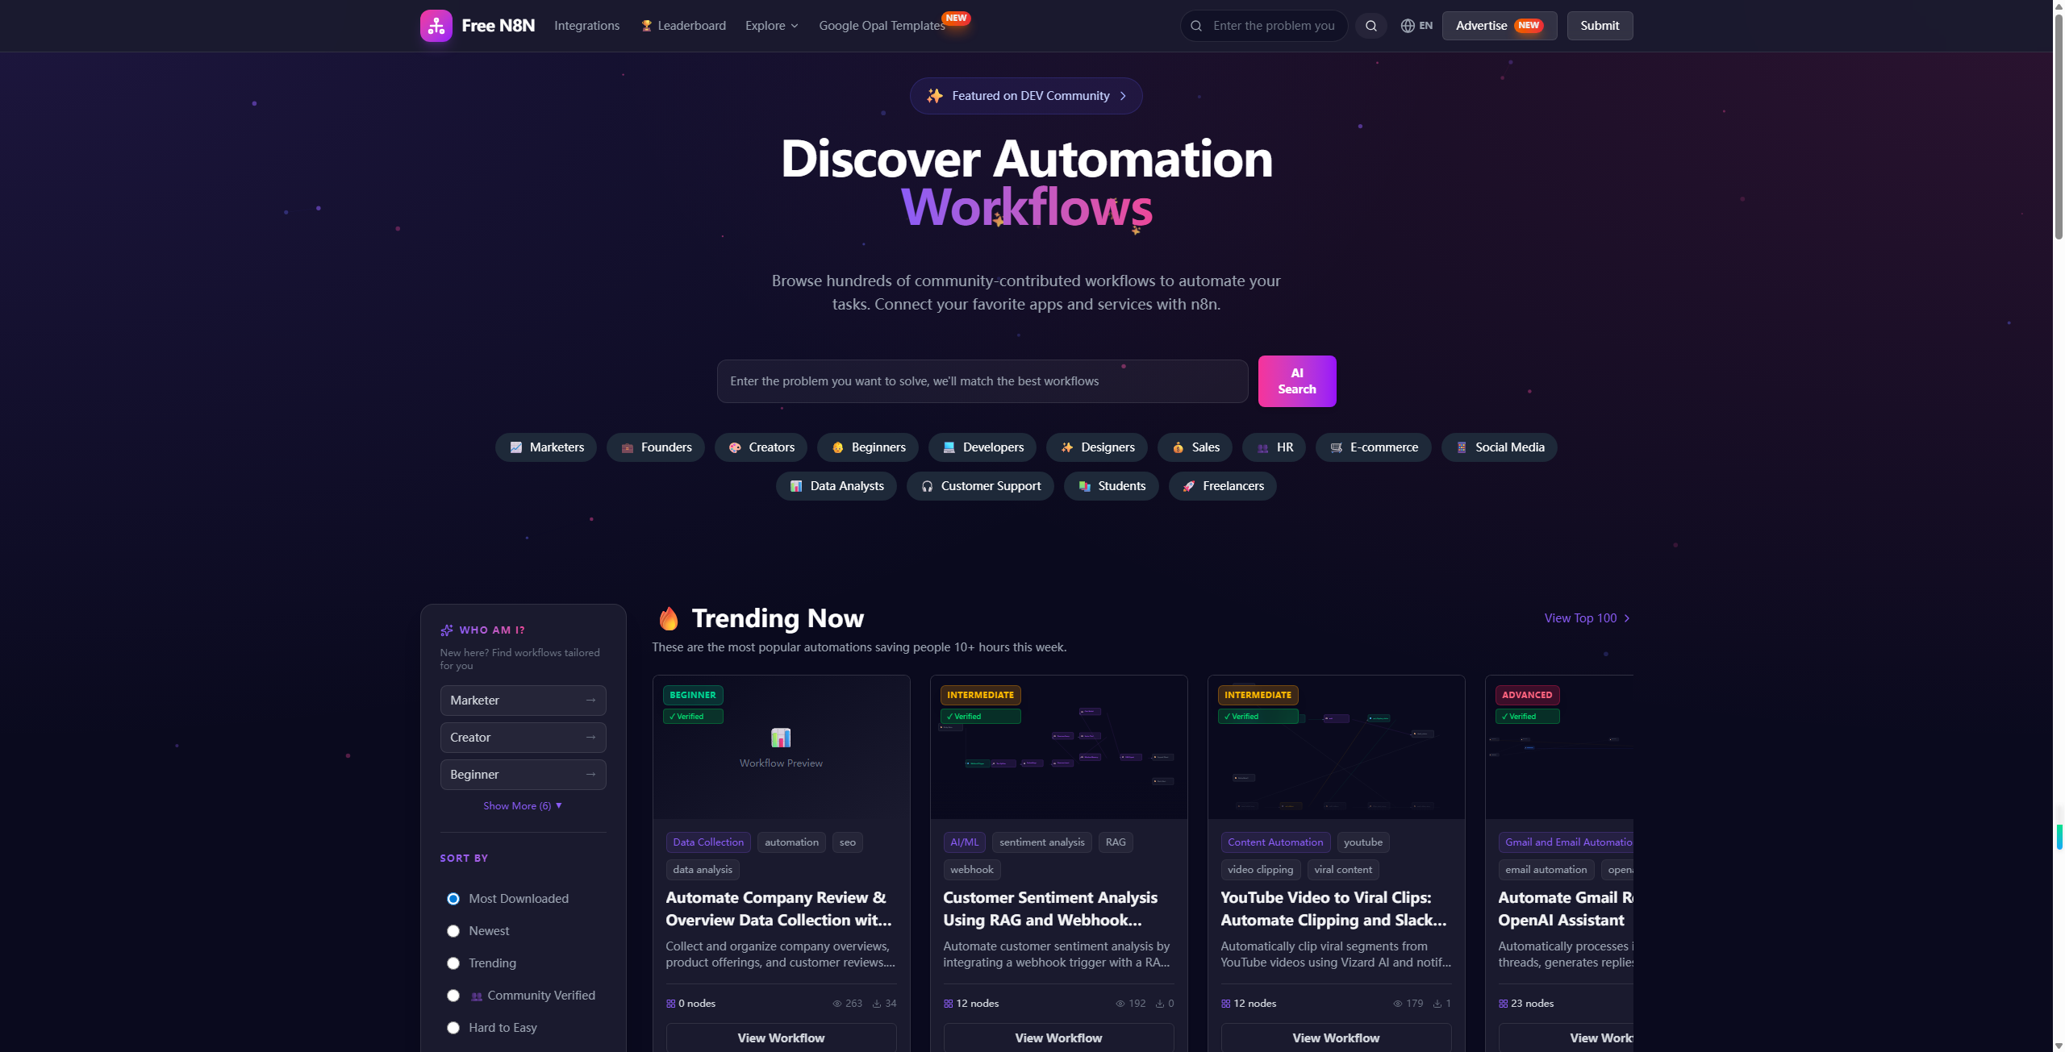Click the Marketers chart icon chip
This screenshot has width=2065, height=1052.
pos(516,447)
